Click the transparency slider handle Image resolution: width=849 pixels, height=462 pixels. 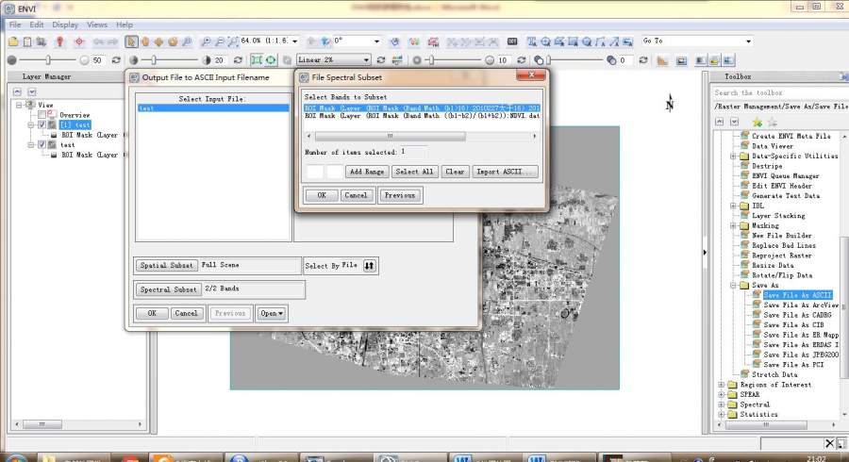(x=548, y=60)
